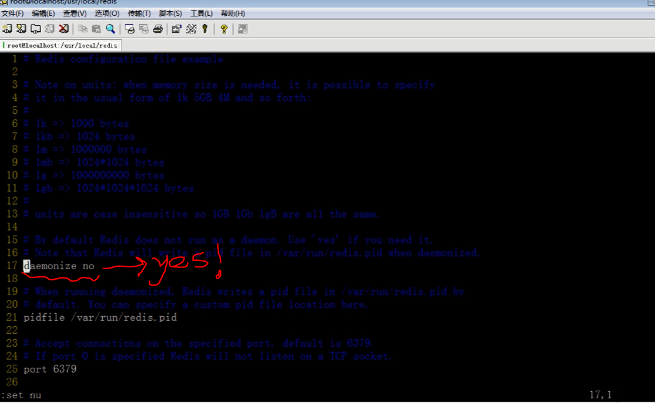This screenshot has height=403, width=655.
Task: Click the grayed Print Selection icon
Action: click(144, 29)
